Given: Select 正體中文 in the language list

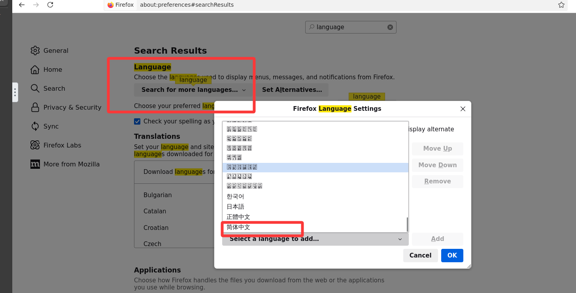Looking at the screenshot, I should point(315,217).
